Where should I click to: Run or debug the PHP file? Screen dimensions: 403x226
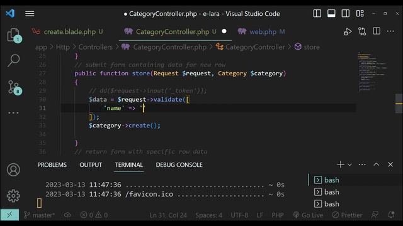coord(348,31)
